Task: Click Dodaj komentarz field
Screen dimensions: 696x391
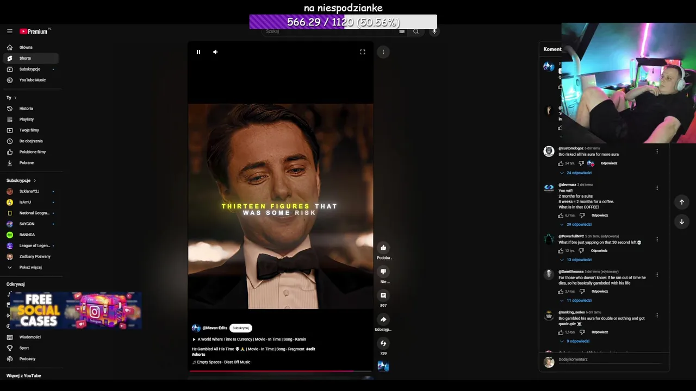Action: coord(610,360)
